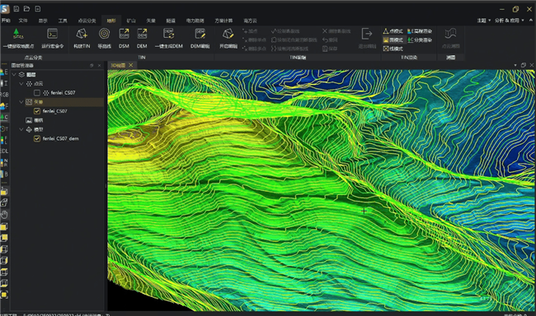
Task: Click the DEM export icon
Action: coord(142,38)
